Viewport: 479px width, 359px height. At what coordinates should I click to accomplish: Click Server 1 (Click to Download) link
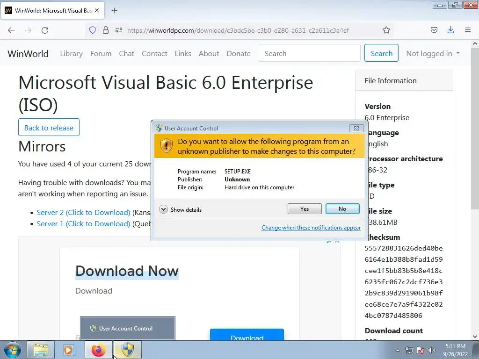83,224
